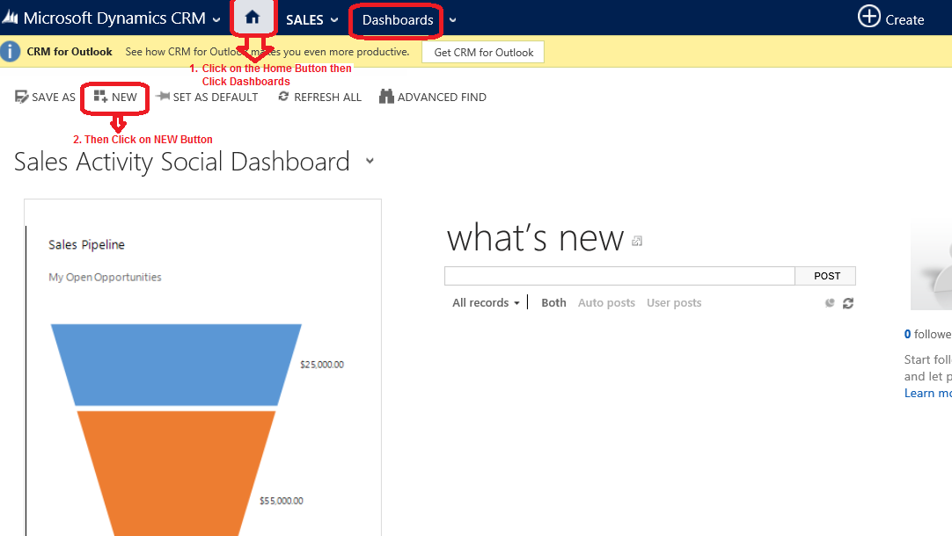Click the Get CRM for Outlook button
This screenshot has height=536, width=952.
coord(483,52)
